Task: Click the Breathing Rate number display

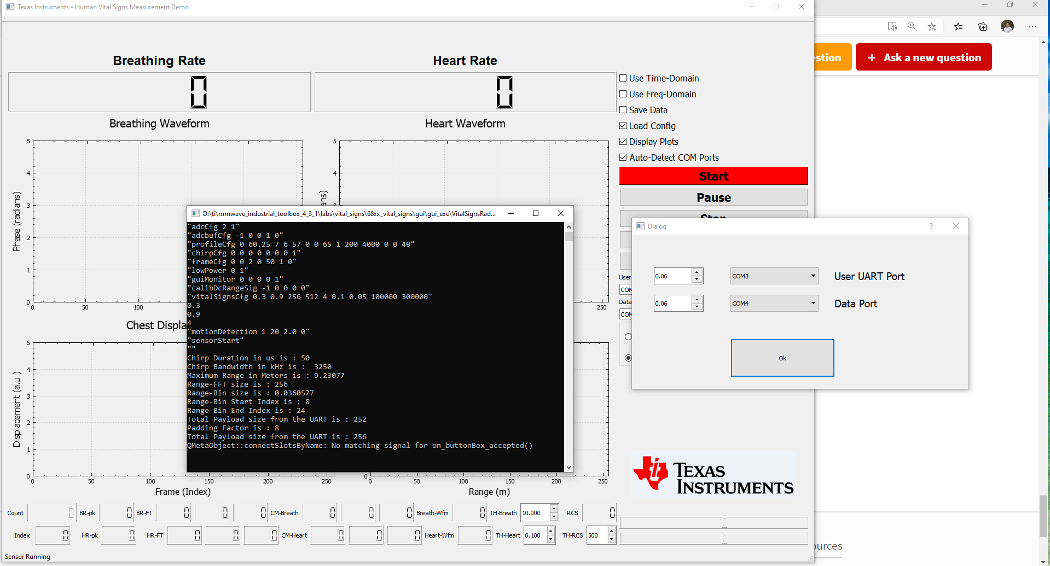Action: pos(159,92)
